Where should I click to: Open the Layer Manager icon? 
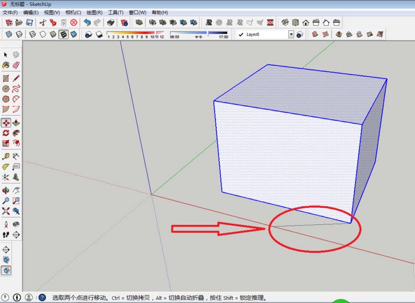pyautogui.click(x=300, y=35)
